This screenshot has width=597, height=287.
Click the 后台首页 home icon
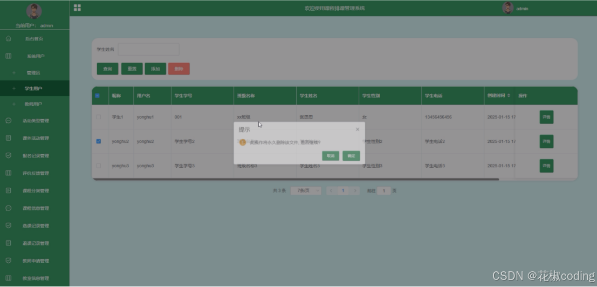(9, 38)
